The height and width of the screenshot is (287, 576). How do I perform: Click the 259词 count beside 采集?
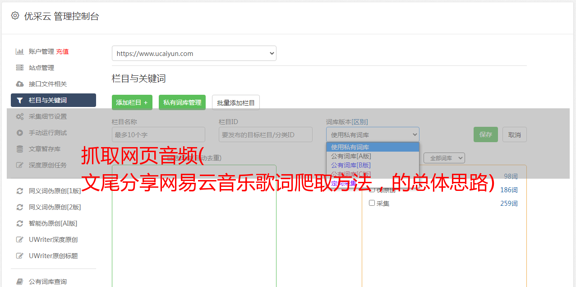coord(509,204)
